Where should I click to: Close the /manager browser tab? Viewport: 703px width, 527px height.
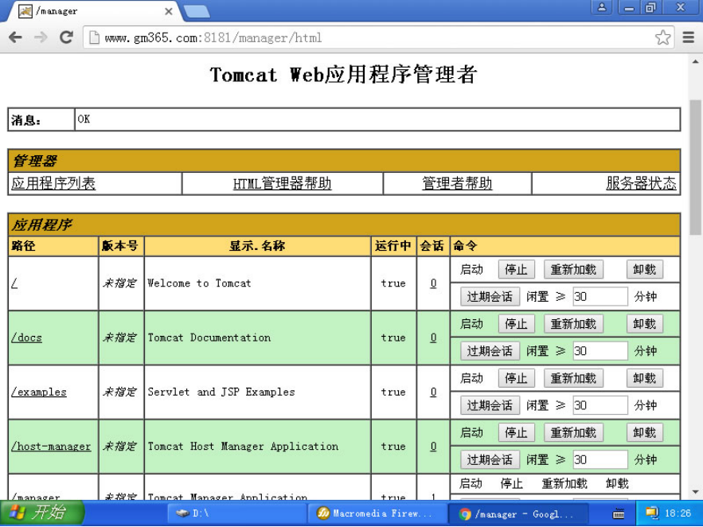pyautogui.click(x=169, y=11)
